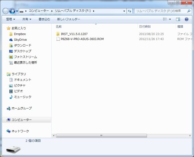Open the ミュージック library
This screenshot has width=194, height=157.
tap(23, 97)
